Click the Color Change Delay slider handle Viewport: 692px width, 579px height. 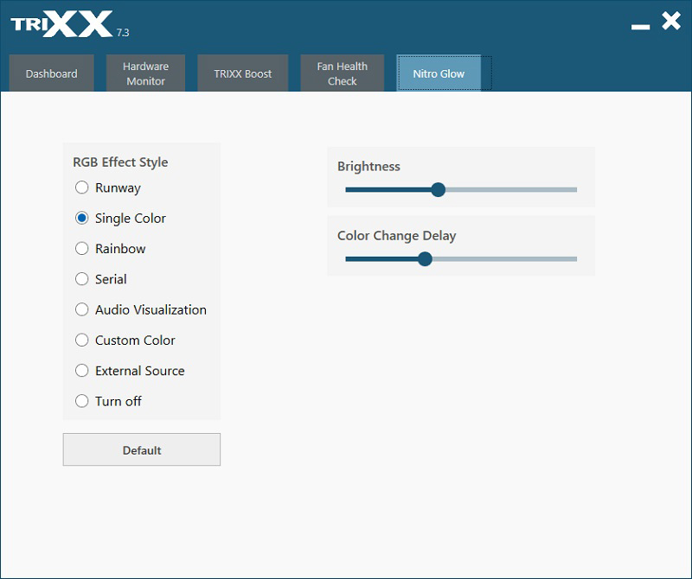pyautogui.click(x=425, y=259)
